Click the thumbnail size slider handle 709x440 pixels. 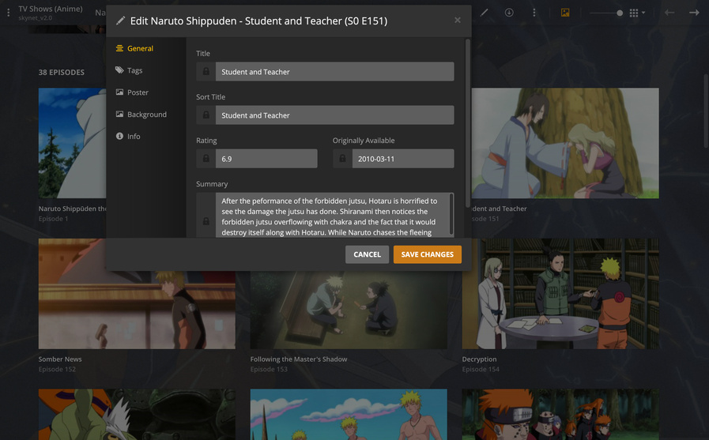coord(620,13)
